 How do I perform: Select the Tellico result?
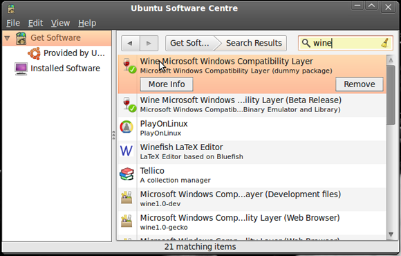click(252, 176)
